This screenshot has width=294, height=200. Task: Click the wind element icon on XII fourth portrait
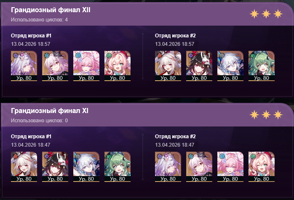109,55
